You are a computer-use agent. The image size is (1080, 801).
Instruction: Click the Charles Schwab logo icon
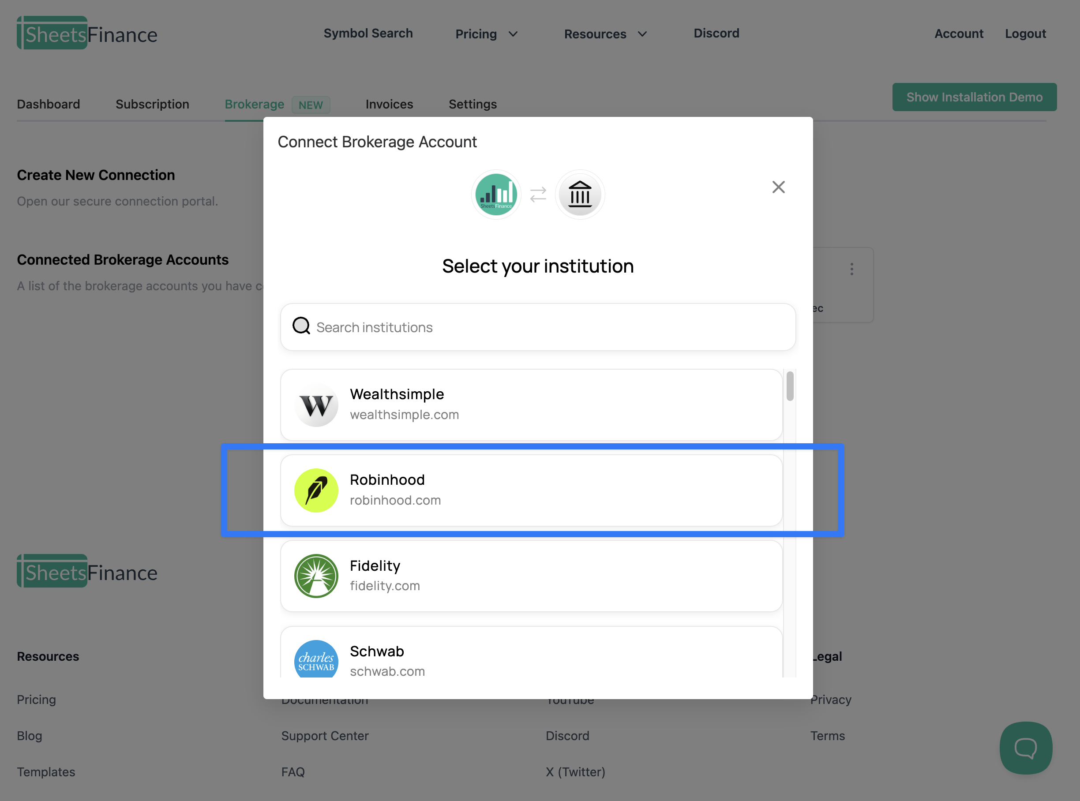pyautogui.click(x=316, y=659)
